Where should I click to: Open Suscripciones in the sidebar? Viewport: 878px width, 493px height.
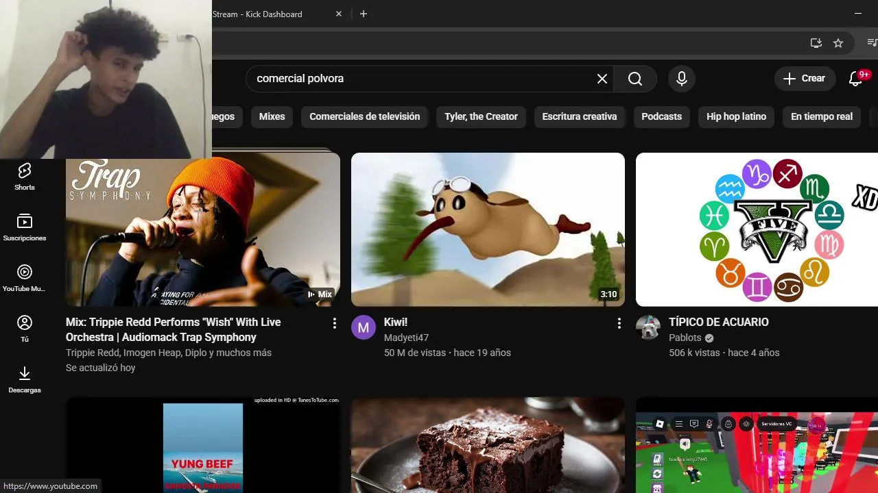click(25, 227)
